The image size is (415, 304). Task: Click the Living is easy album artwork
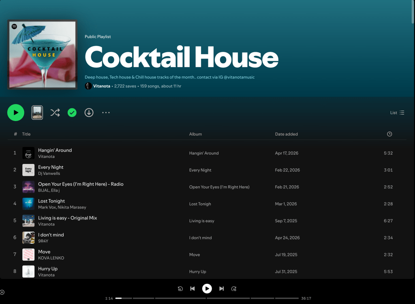28,221
